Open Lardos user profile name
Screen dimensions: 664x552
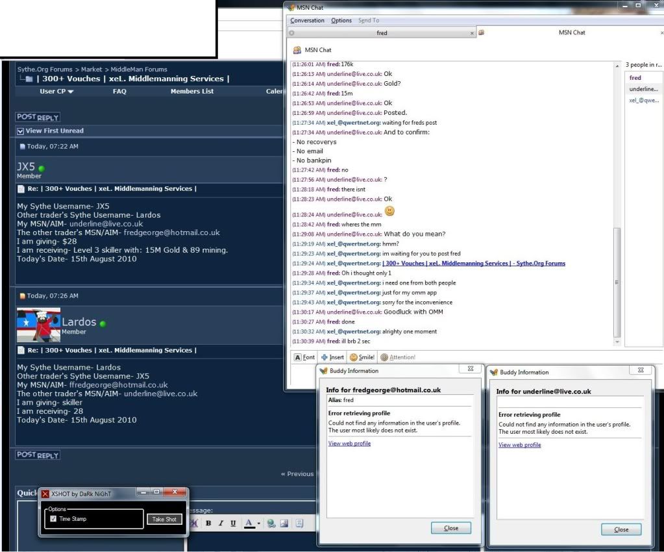[79, 322]
